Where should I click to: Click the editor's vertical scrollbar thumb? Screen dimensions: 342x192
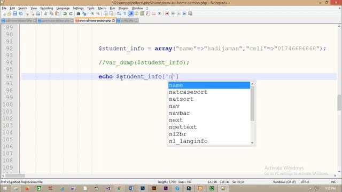pyautogui.click(x=339, y=102)
